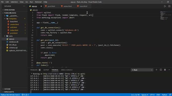This screenshot has width=172, height=96.
Task: Maximize panel with chevron up icon
Action: 169,70
